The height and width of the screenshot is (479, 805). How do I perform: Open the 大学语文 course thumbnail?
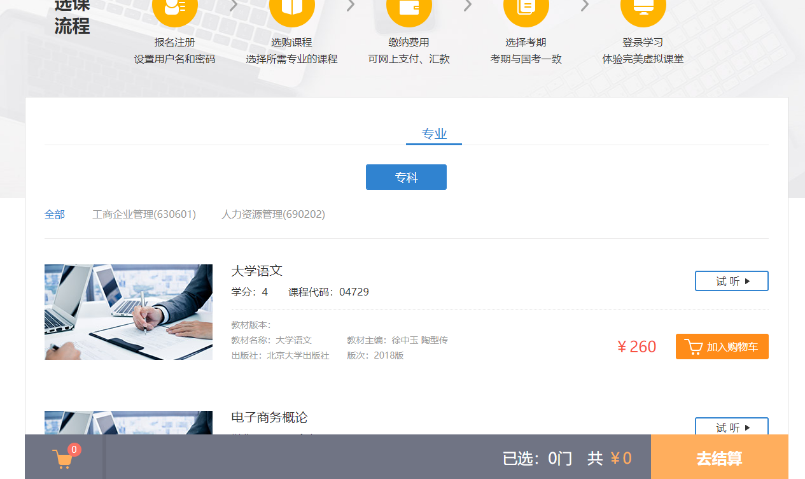point(129,312)
